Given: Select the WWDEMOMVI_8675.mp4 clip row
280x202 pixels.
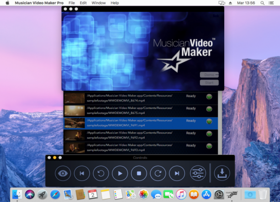Looking at the screenshot, I should click(141, 111).
